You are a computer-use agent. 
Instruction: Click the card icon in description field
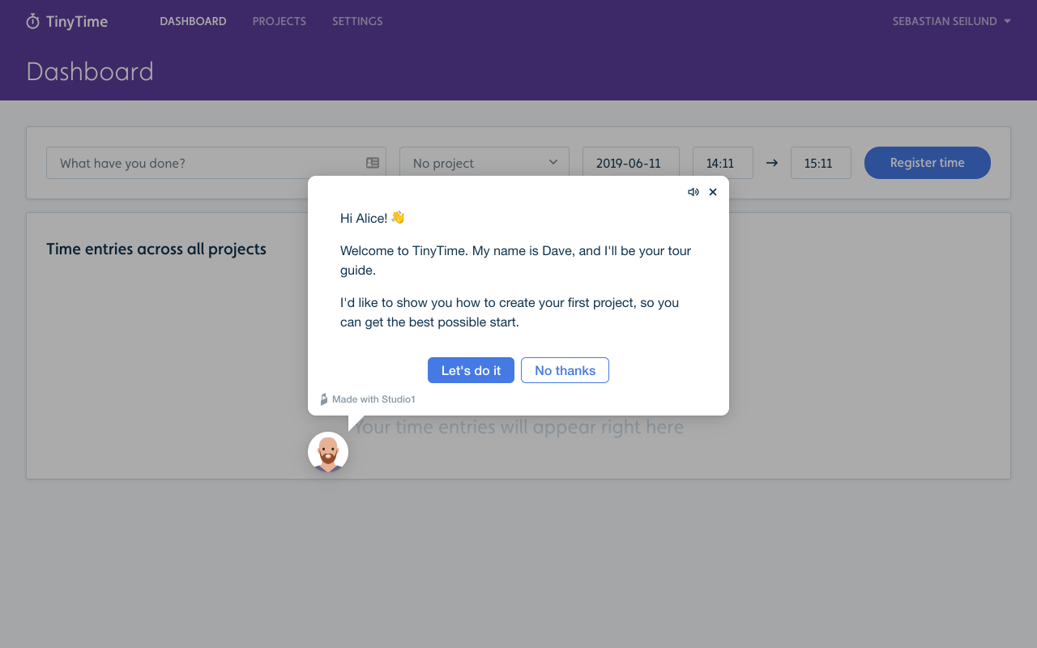[x=373, y=163]
